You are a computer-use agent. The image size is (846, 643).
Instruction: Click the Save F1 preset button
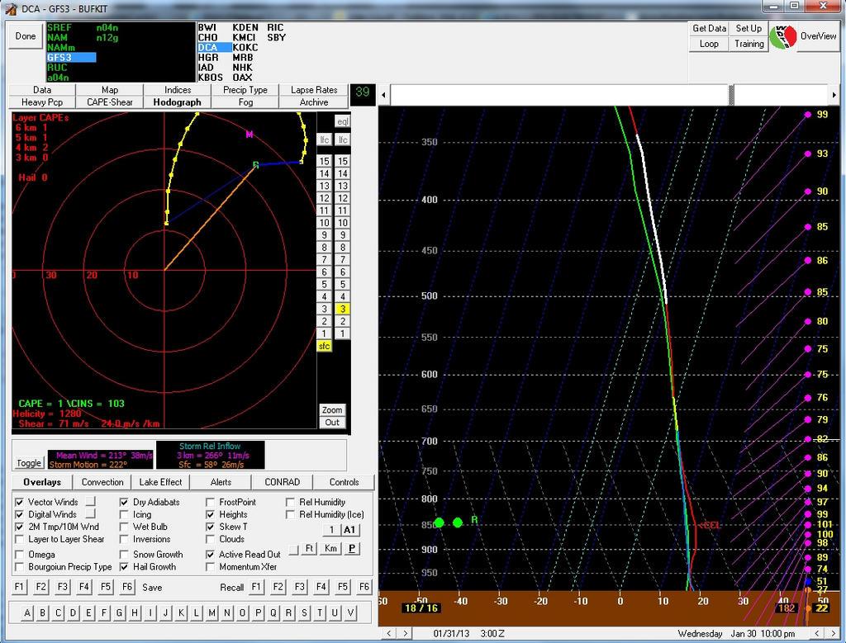coord(20,586)
